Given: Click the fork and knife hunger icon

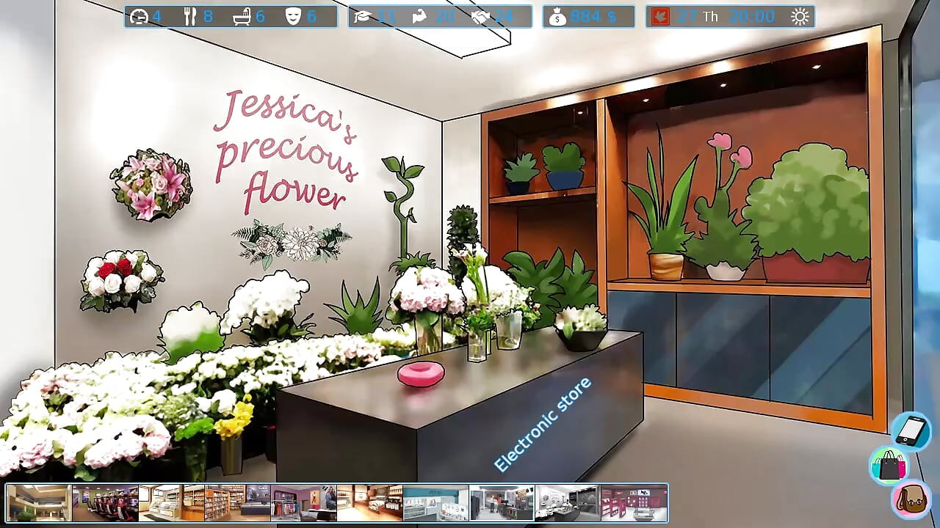Looking at the screenshot, I should coord(191,16).
